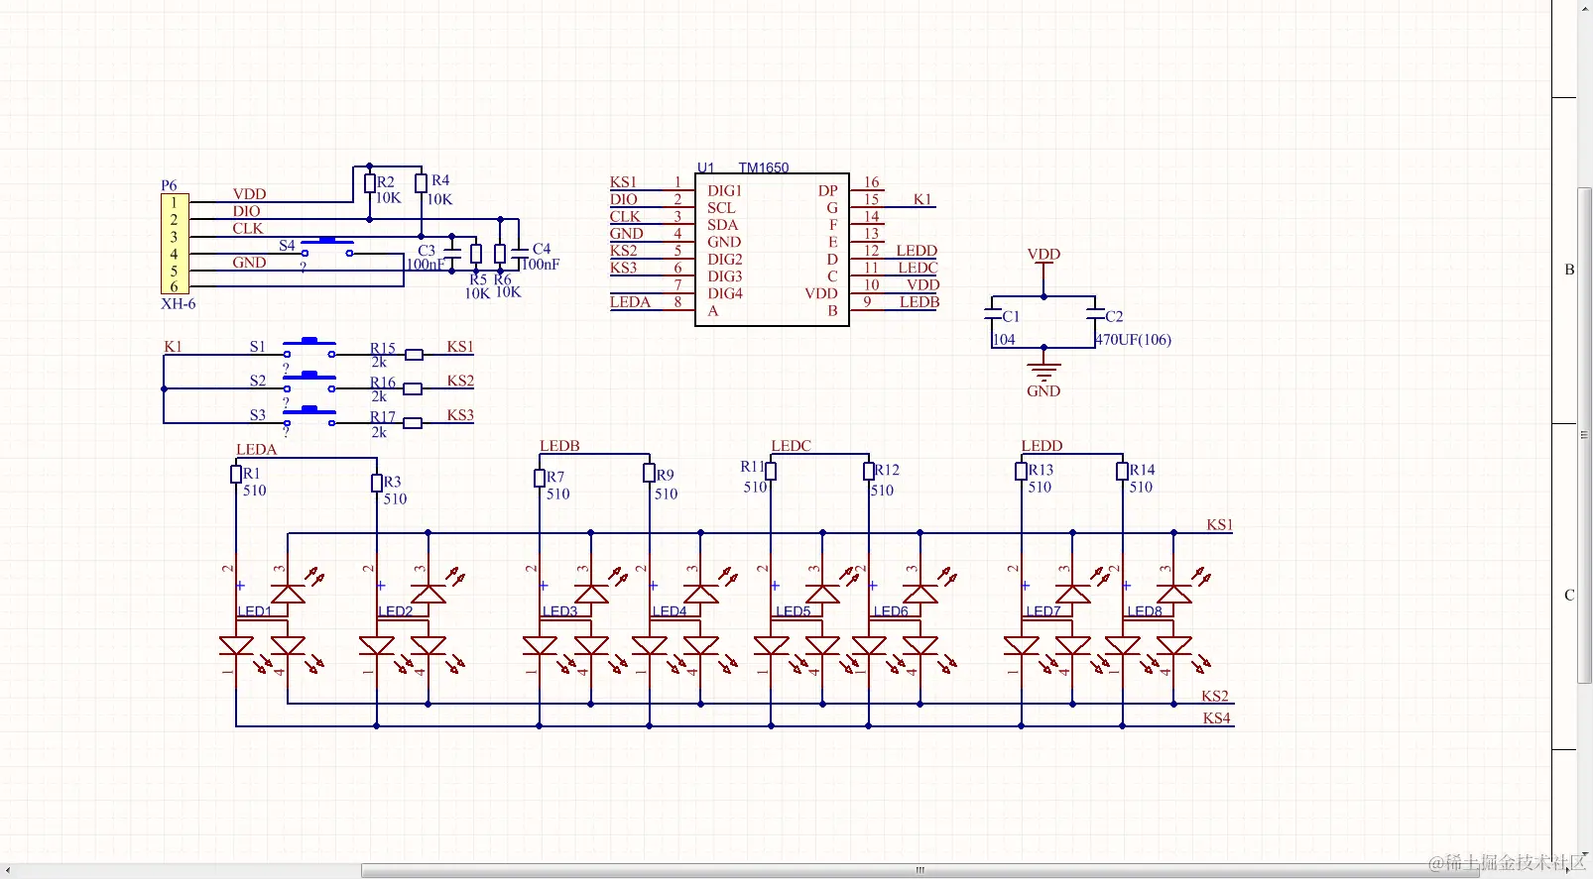Select the S2 pushbutton switch symbol
The image size is (1593, 879).
coord(309,383)
